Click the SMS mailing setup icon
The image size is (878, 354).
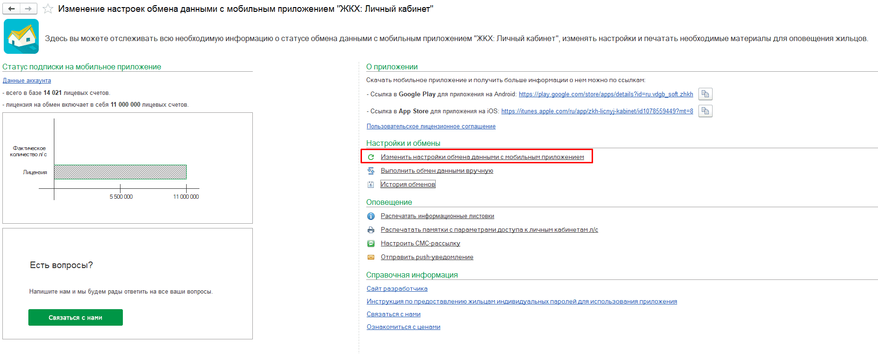pyautogui.click(x=371, y=244)
